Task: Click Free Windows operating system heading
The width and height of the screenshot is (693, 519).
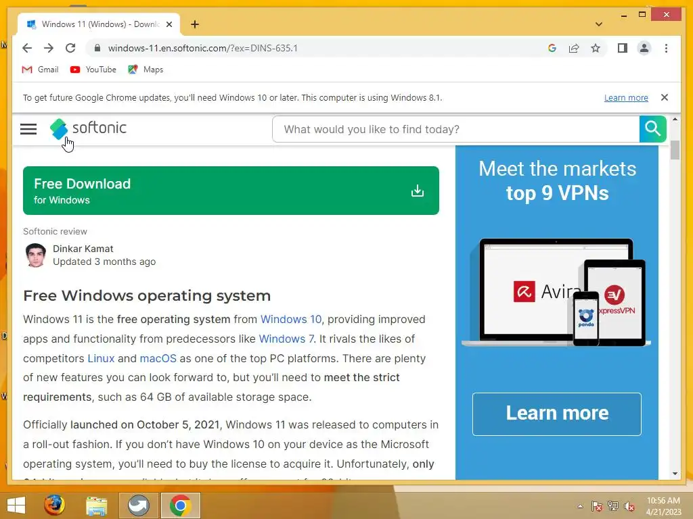Action: (x=147, y=295)
